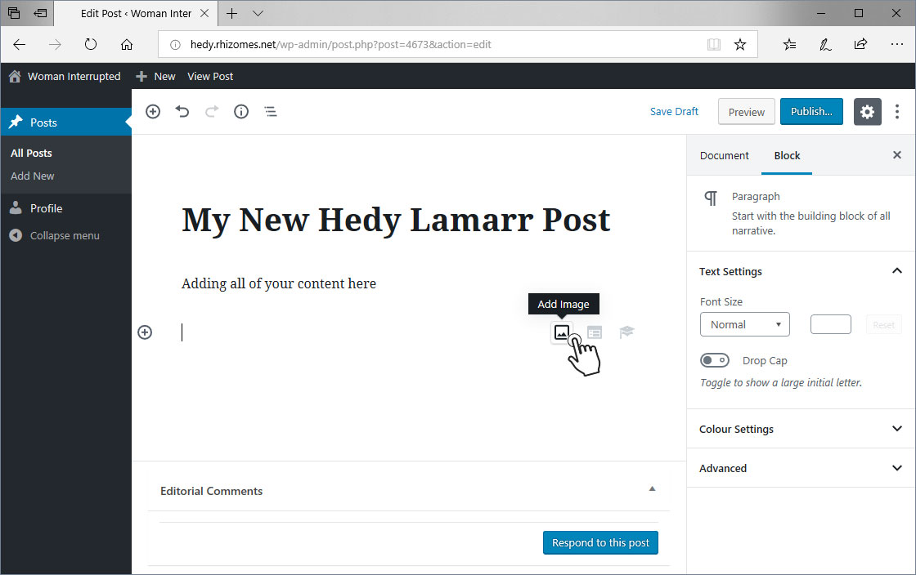Viewport: 916px width, 575px height.
Task: Click the custom font size input field
Action: point(831,324)
